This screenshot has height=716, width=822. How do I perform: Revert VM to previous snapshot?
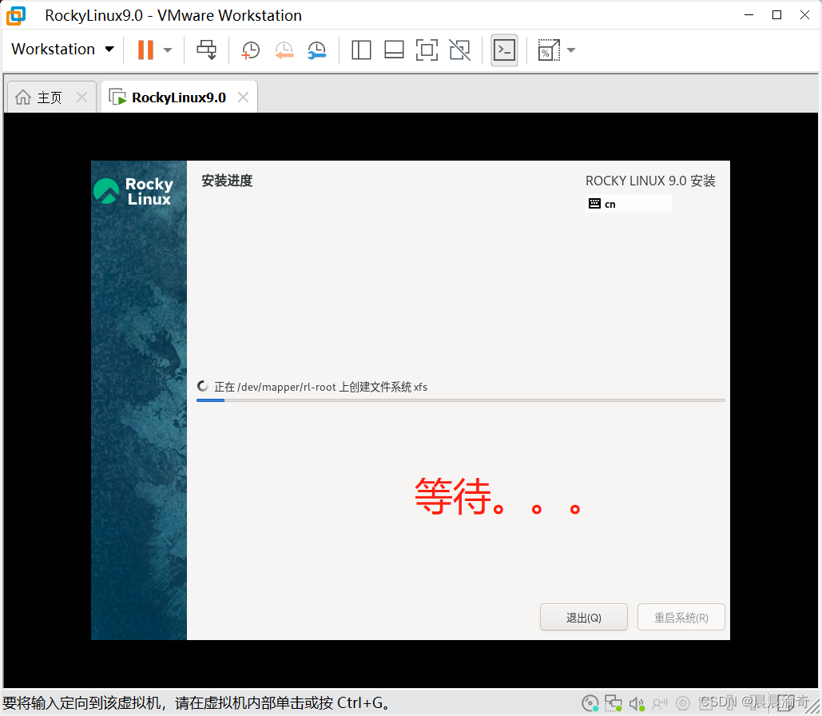[284, 50]
